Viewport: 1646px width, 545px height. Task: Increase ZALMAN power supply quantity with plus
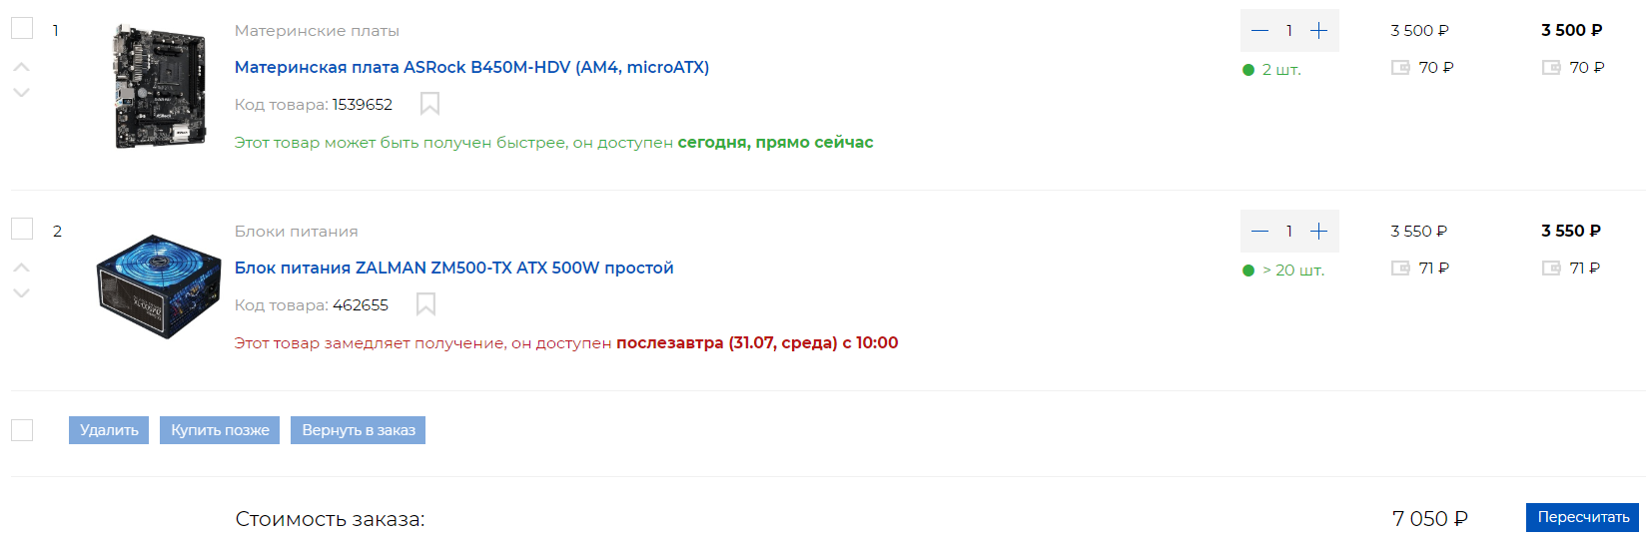1318,232
